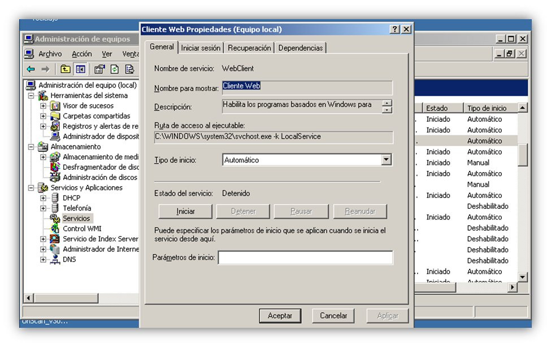The width and height of the screenshot is (551, 347).
Task: Expand the DNS node
Action: (x=43, y=260)
